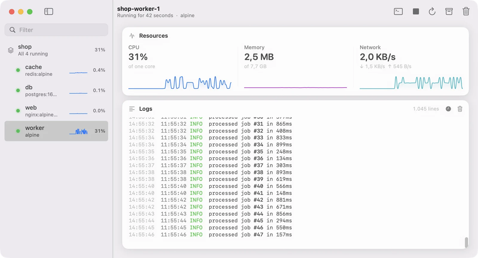Select the web nginx container
The height and width of the screenshot is (258, 478).
[56, 111]
